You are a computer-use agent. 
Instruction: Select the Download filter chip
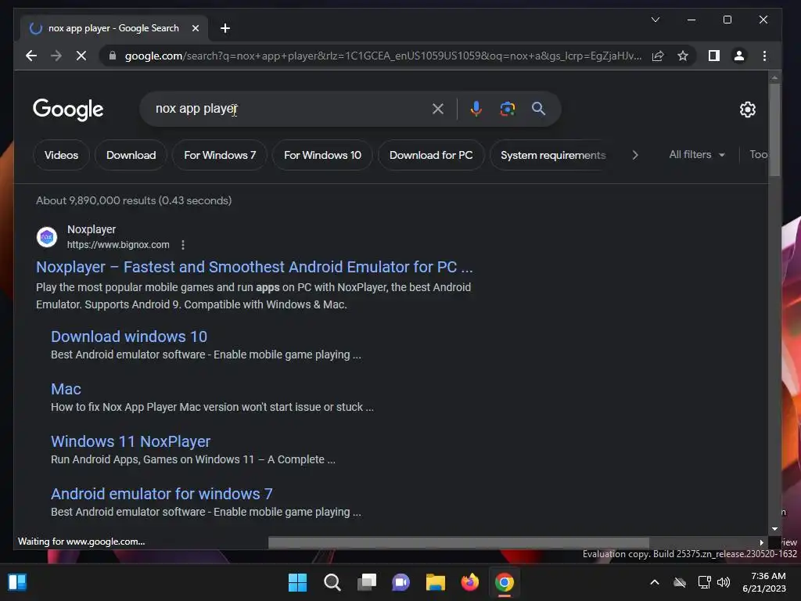(x=131, y=155)
